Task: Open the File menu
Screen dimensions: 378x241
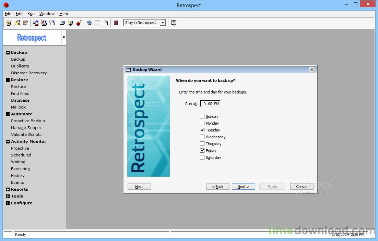Action: 8,14
